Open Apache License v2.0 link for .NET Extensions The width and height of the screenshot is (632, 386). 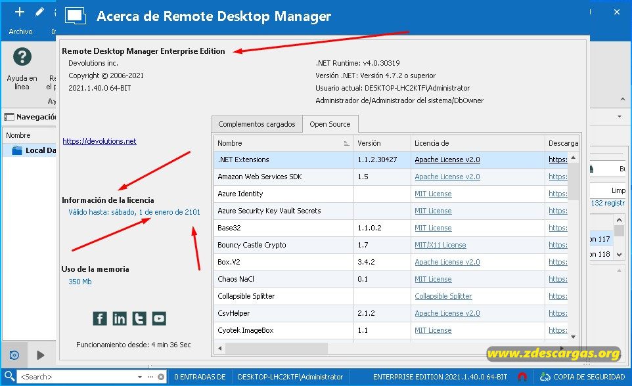pyautogui.click(x=447, y=160)
